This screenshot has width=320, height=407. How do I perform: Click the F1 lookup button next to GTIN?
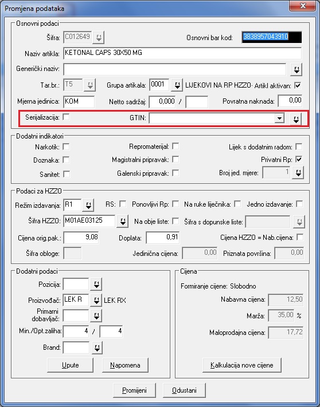296,119
